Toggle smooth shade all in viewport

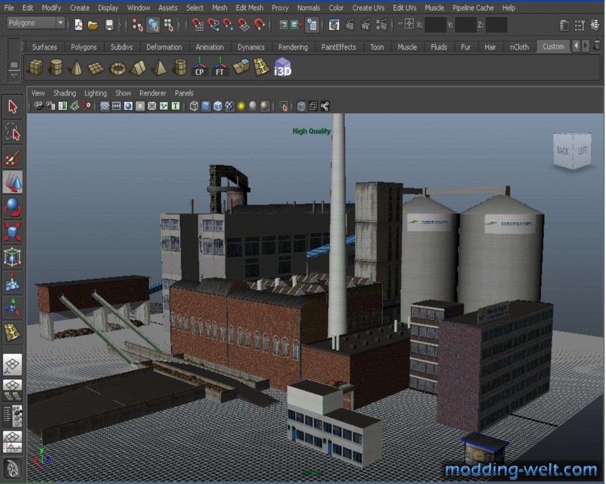pos(206,106)
